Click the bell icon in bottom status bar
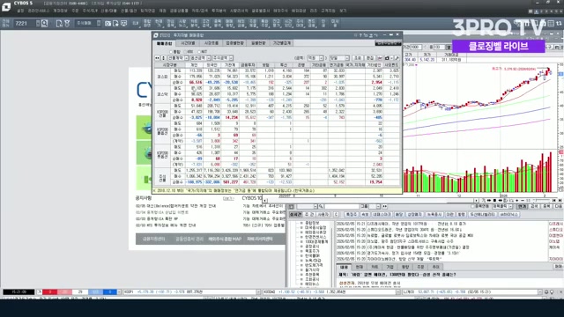Viewport: 564px width, 317px height. tap(546, 292)
